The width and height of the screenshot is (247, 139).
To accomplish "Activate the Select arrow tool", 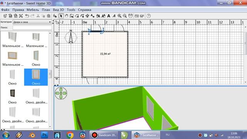I will click(x=61, y=16).
